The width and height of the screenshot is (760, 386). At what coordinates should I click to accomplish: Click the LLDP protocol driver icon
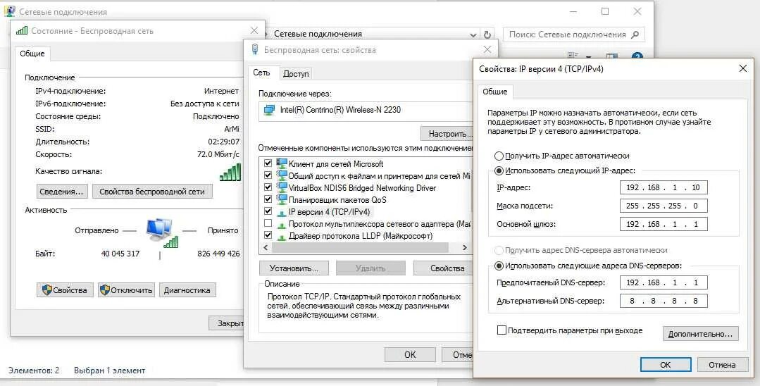pyautogui.click(x=282, y=237)
